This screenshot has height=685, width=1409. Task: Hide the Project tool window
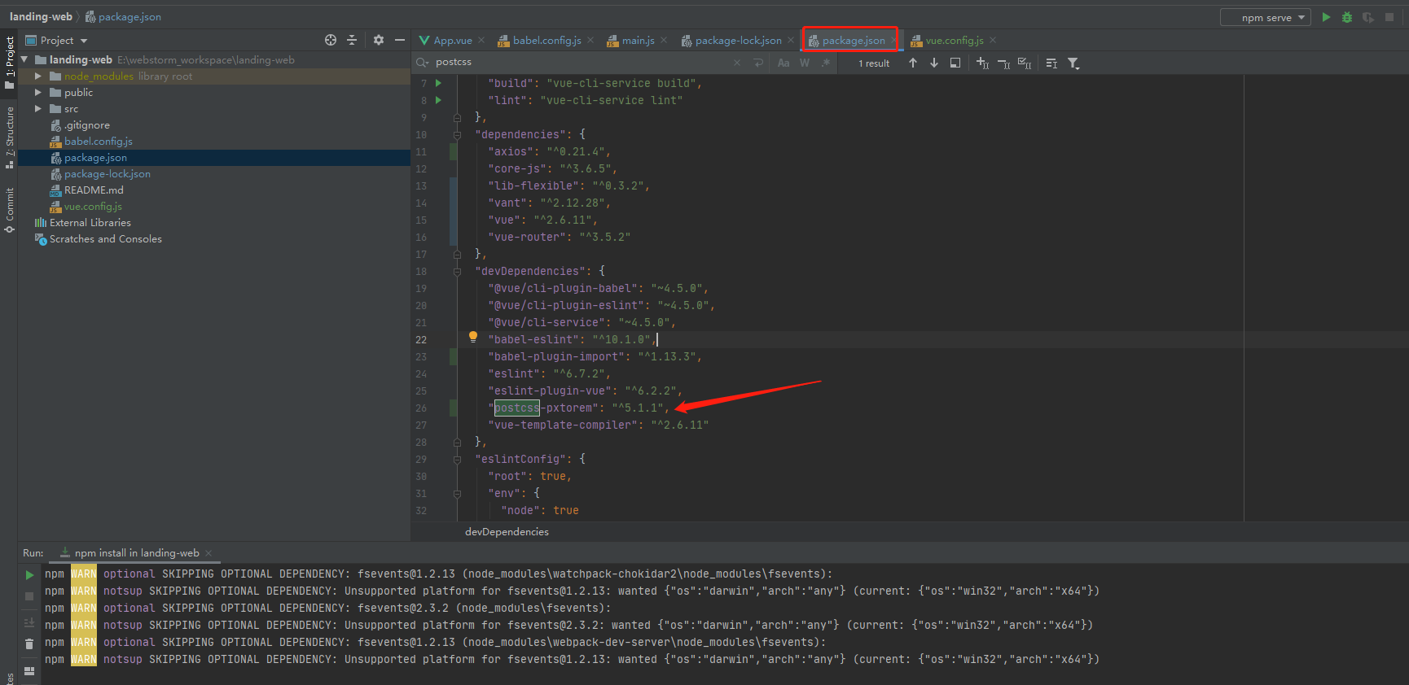click(400, 40)
